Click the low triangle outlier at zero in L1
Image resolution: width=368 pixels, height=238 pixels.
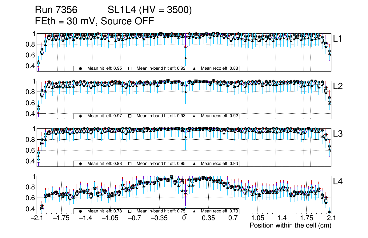186,58
